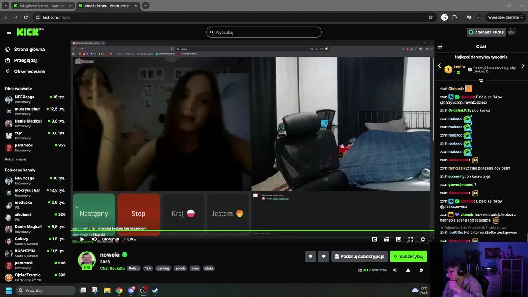This screenshot has height=297, width=528.
Task: Switch to MBagietson Stream tab
Action: pyautogui.click(x=43, y=6)
